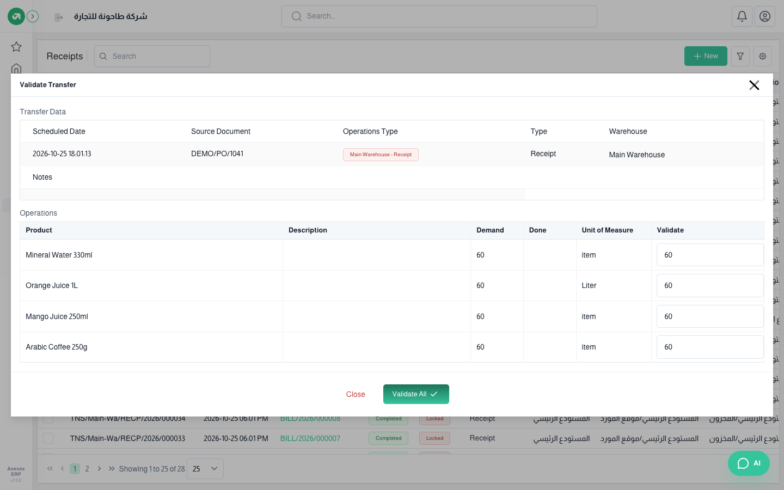Open the AI chat bubble
Viewport: 784px width, 490px height.
click(749, 463)
